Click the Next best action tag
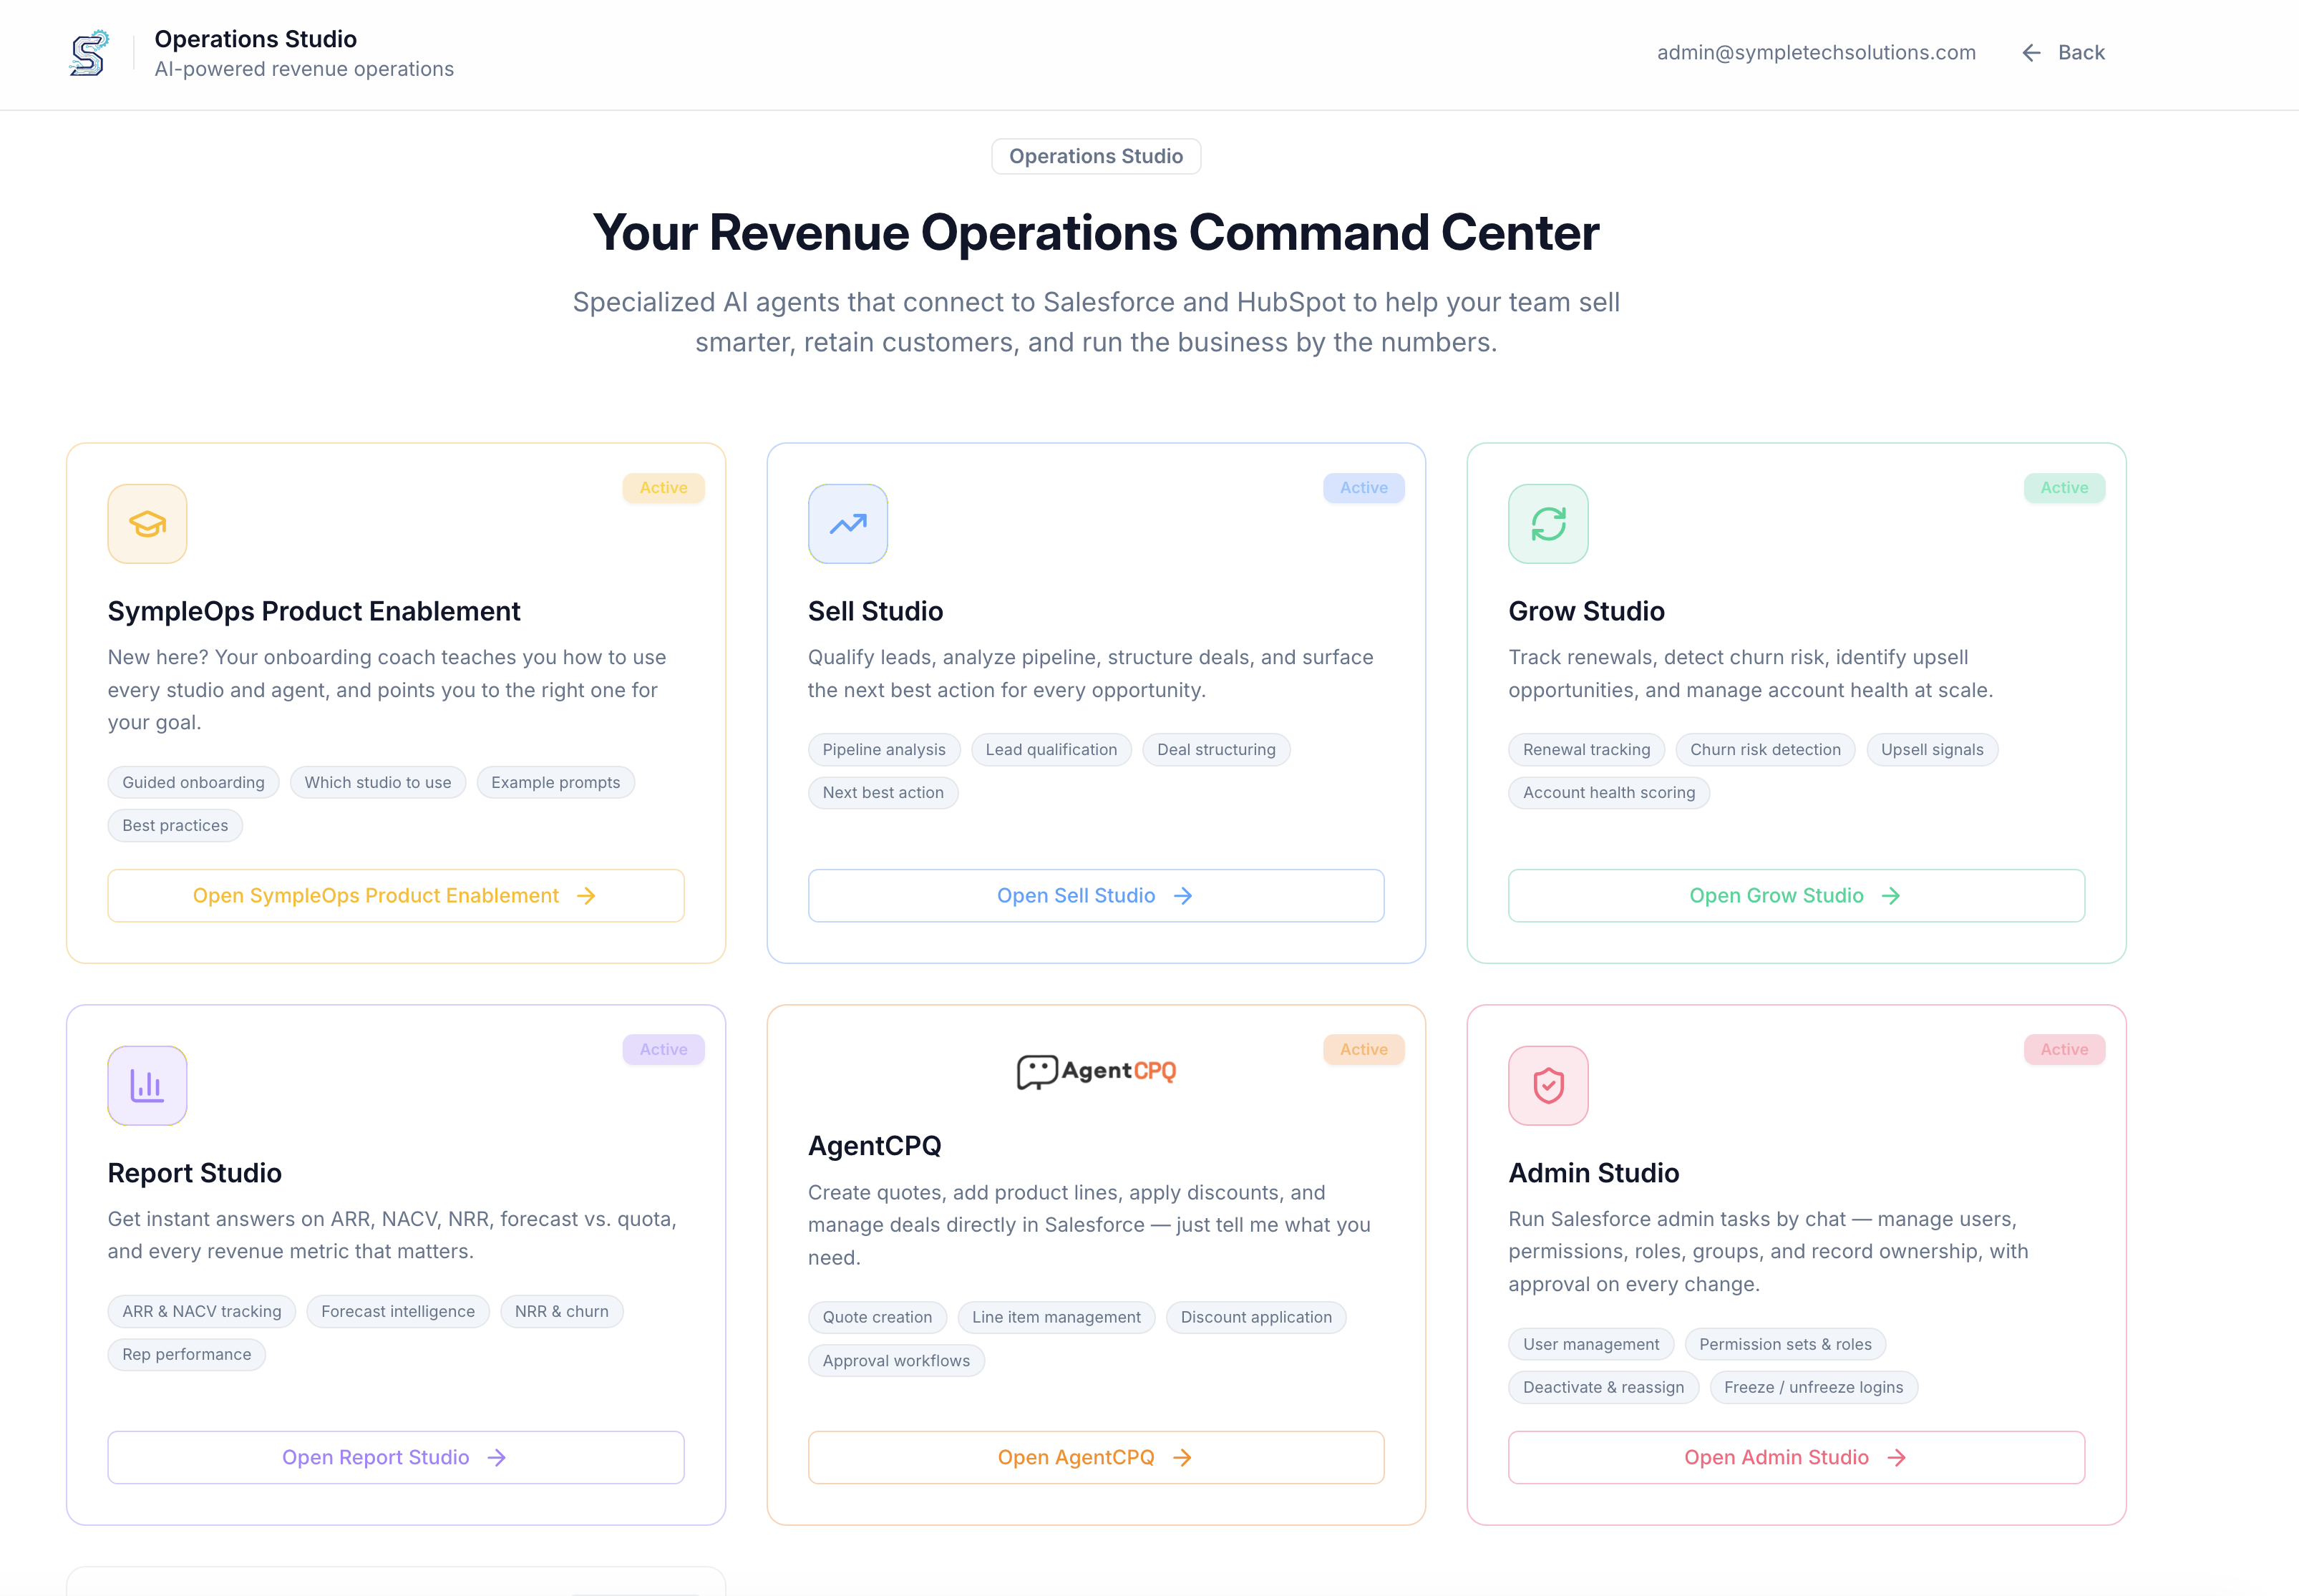 click(x=883, y=793)
